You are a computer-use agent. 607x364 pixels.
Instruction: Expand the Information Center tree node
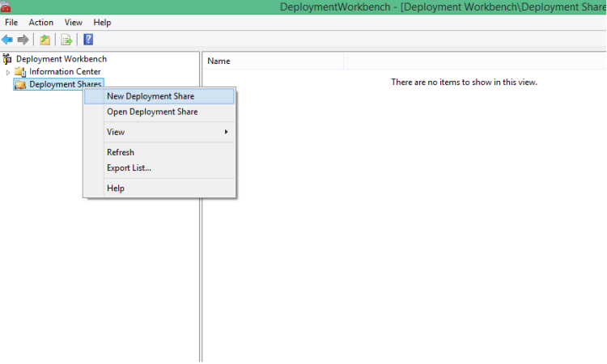coord(8,72)
